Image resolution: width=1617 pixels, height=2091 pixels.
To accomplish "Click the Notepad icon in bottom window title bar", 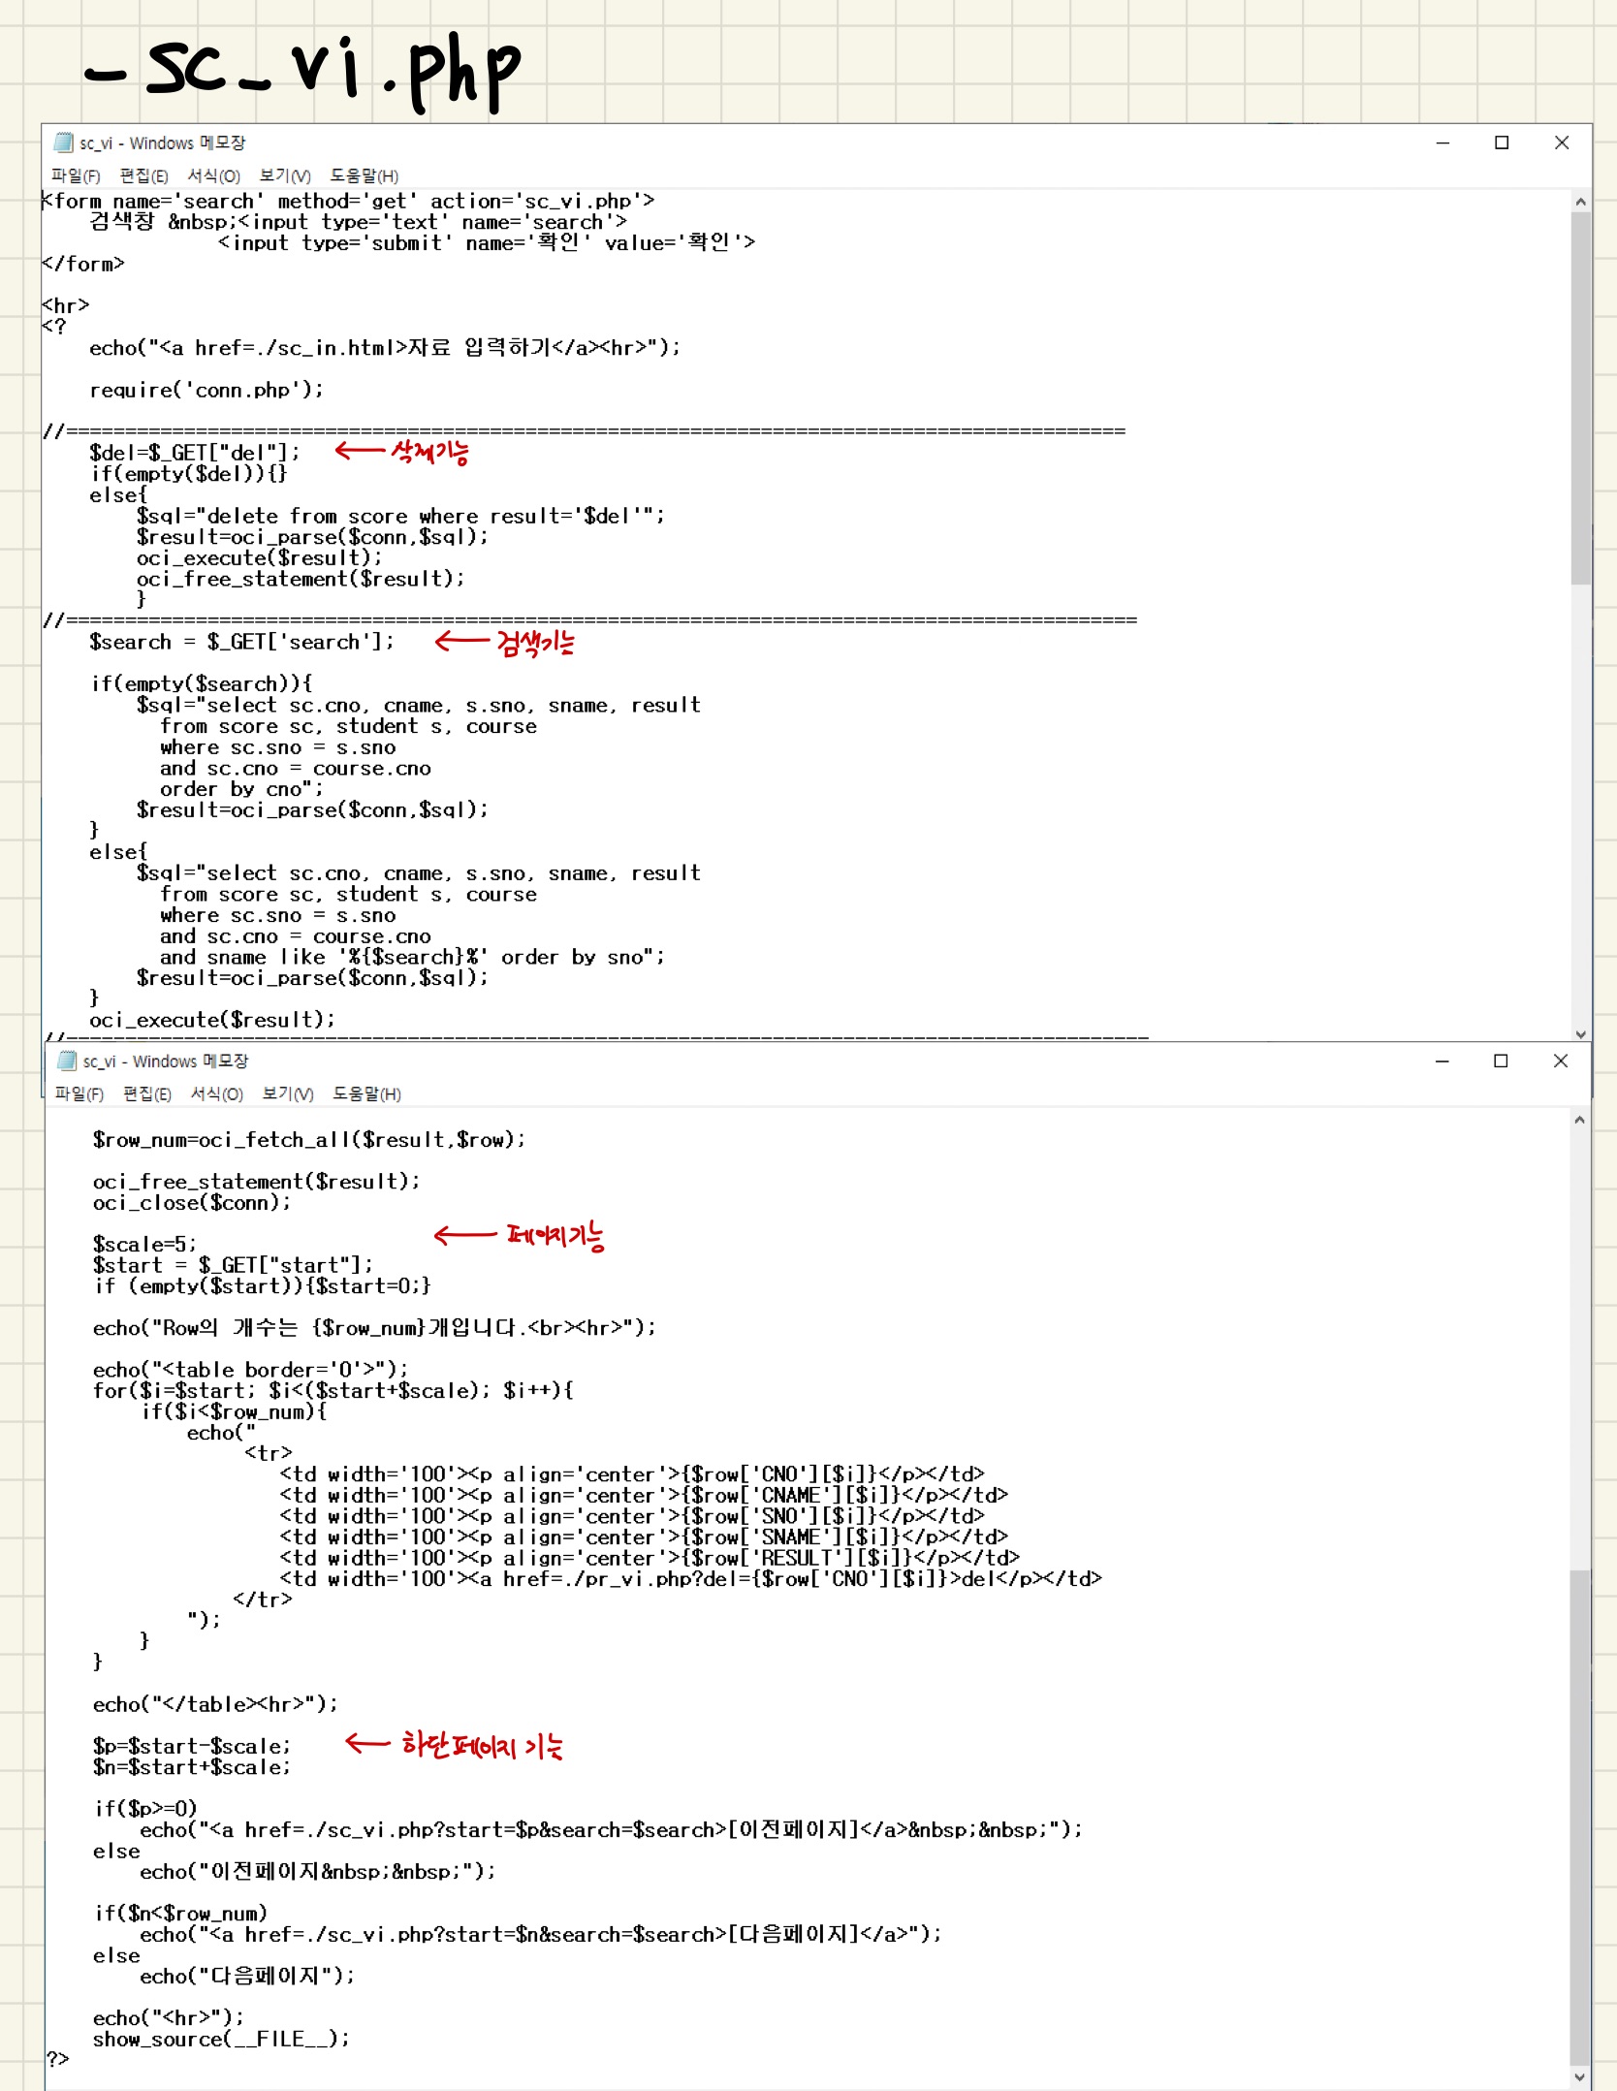I will point(67,1061).
